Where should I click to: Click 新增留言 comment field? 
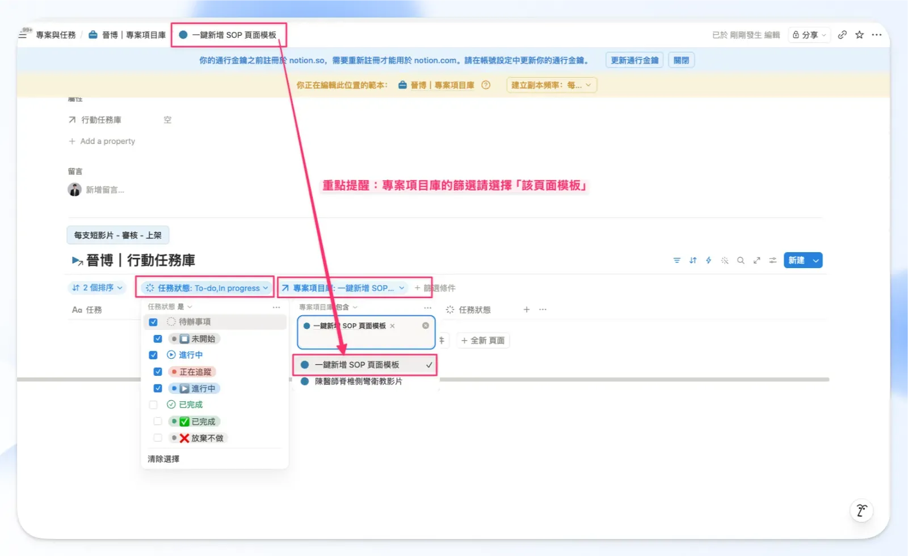(105, 190)
